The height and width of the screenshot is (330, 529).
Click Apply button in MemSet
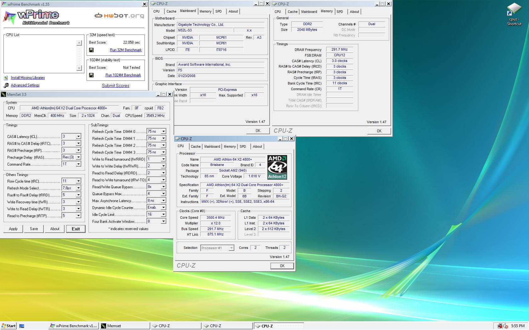tap(13, 229)
